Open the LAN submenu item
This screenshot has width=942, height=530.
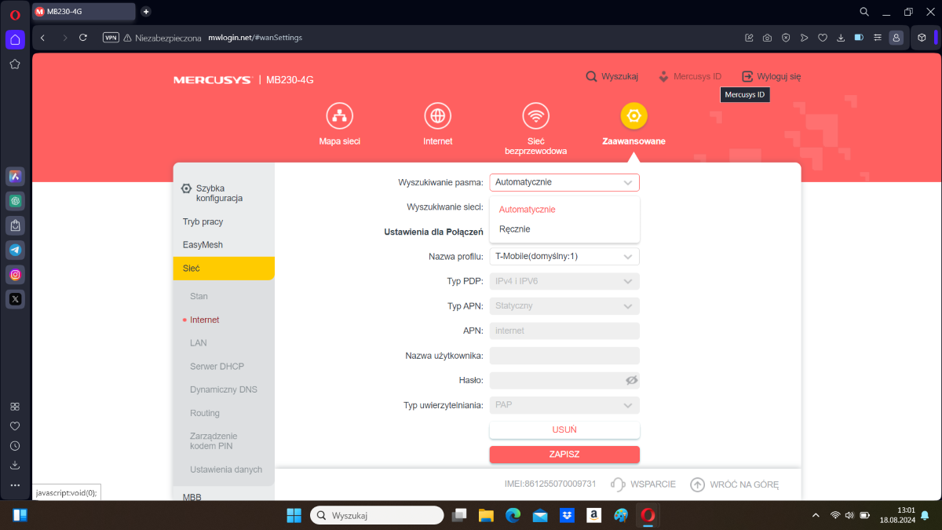click(199, 343)
